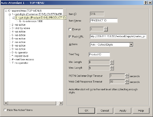
Task: Click the title bar help question mark icon
Action: click(x=146, y=3)
